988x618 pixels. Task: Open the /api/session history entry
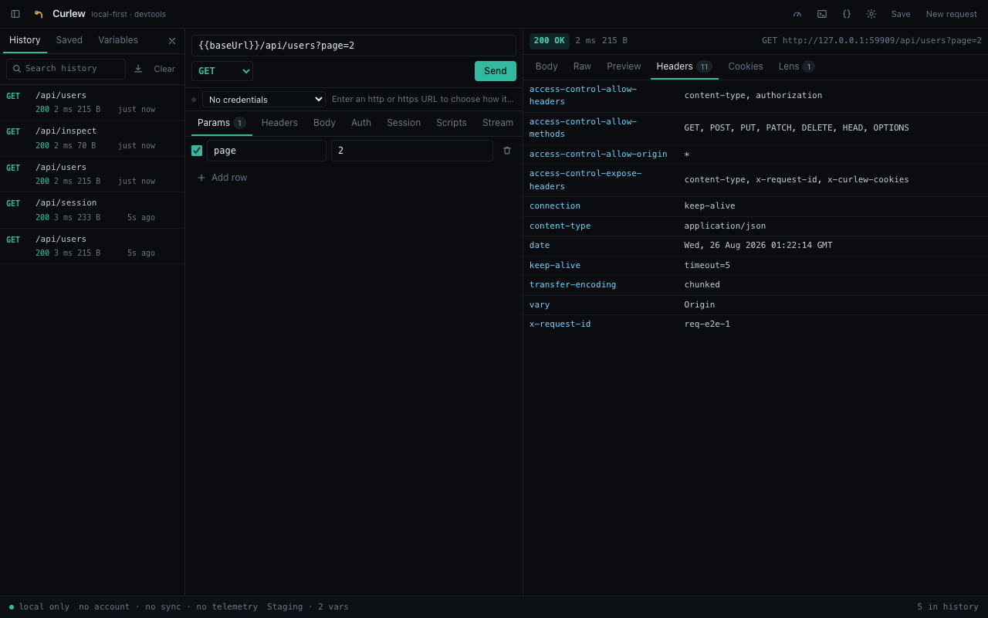point(93,210)
